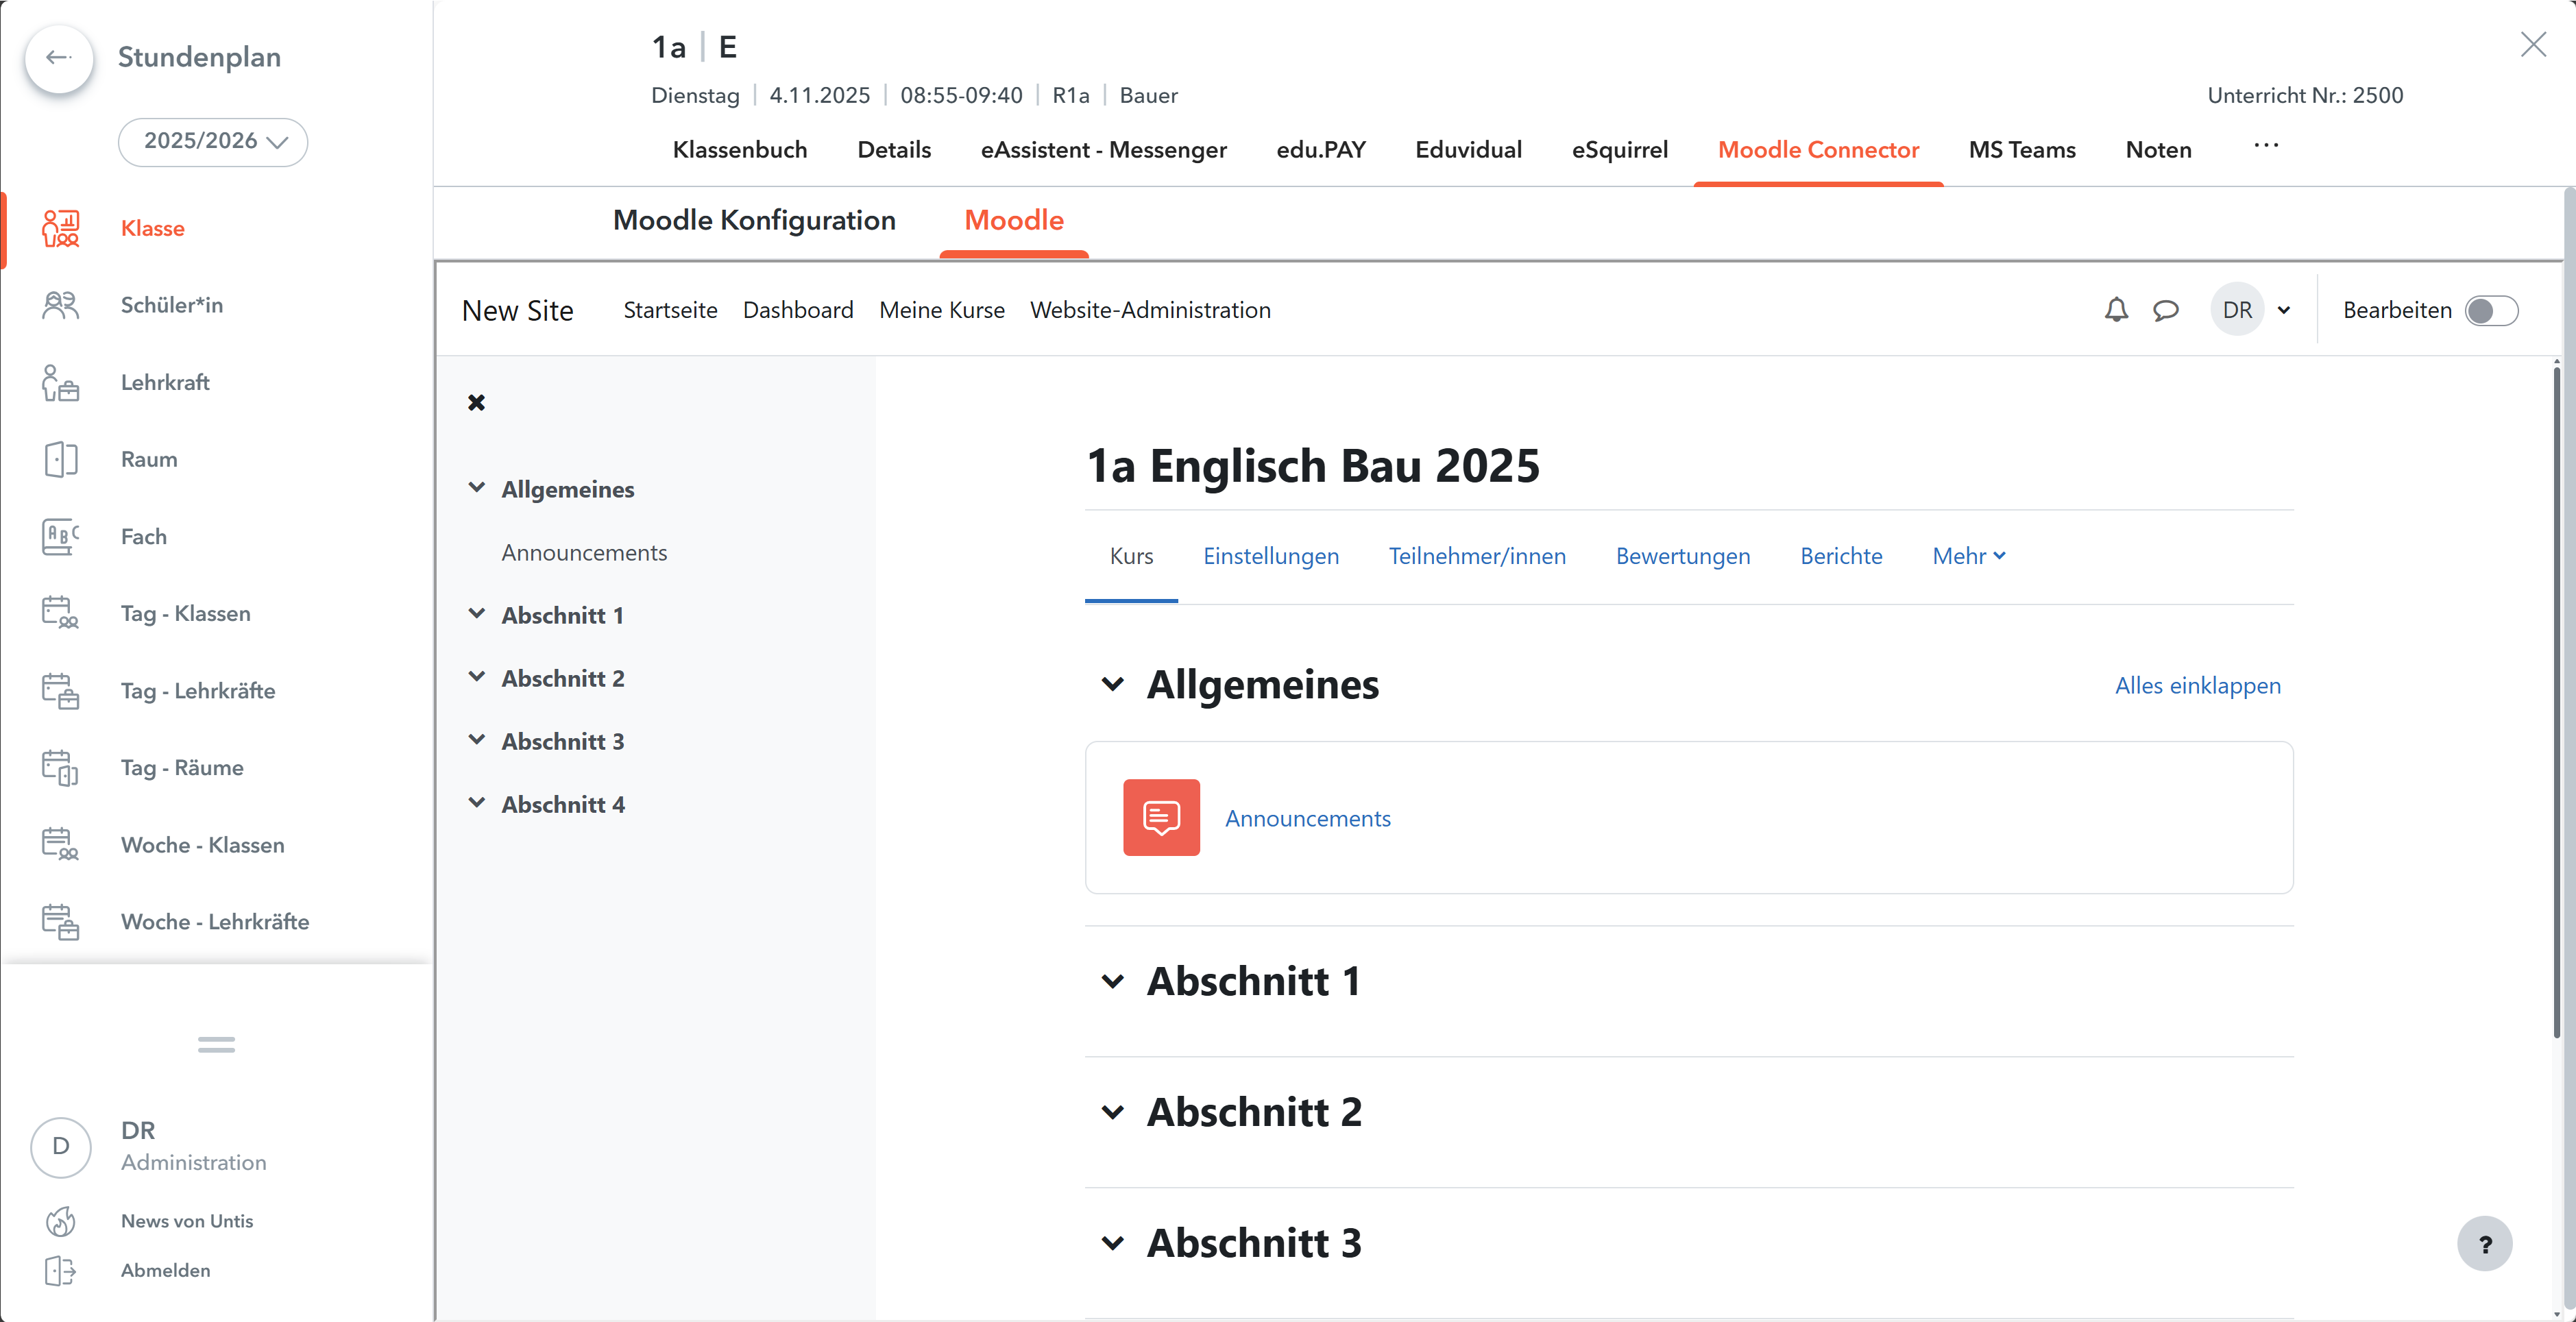The image size is (2576, 1322).
Task: Open the question mark help button
Action: (2484, 1243)
